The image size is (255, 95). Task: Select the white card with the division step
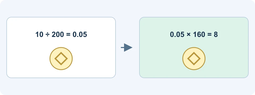[61, 47]
